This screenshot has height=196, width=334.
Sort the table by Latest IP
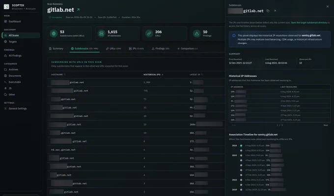coord(196,75)
